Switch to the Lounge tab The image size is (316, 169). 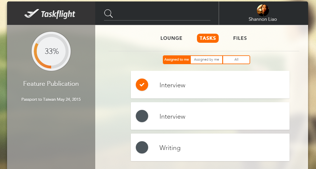coord(171,38)
